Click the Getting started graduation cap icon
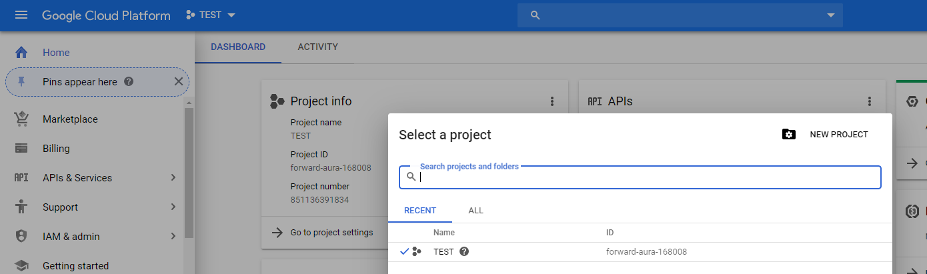The image size is (927, 274). (21, 266)
